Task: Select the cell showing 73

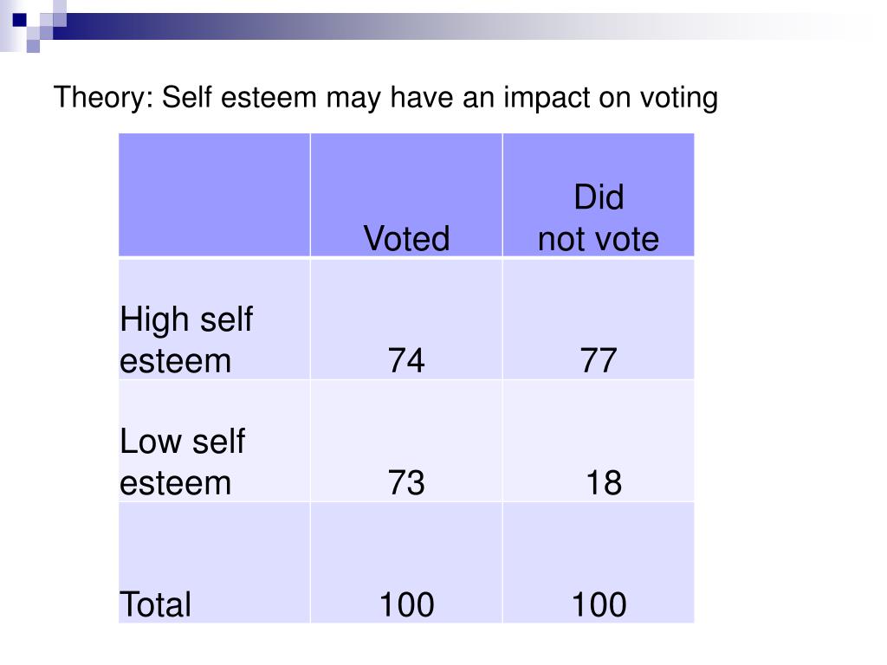Action: click(x=406, y=441)
